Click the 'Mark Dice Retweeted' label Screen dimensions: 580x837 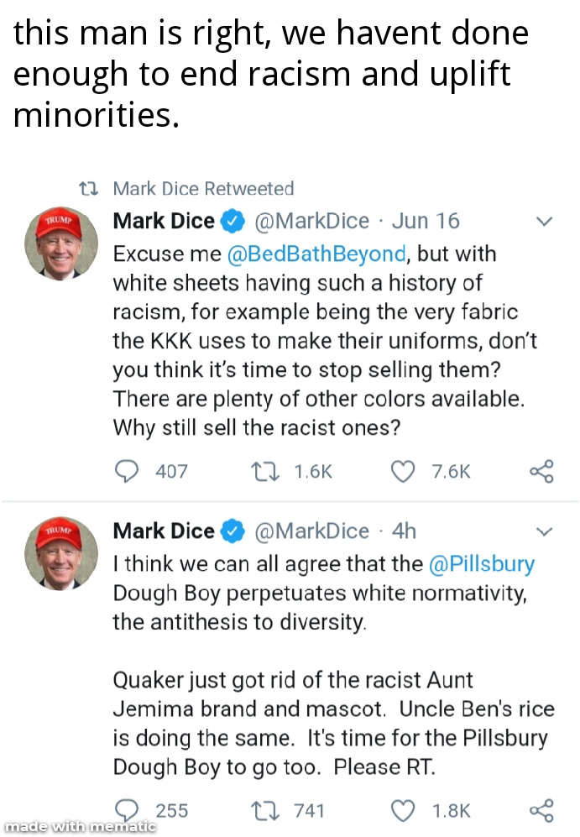point(203,189)
